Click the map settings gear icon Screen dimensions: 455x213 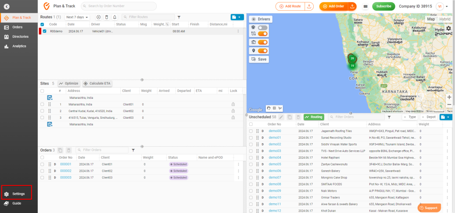[448, 28]
